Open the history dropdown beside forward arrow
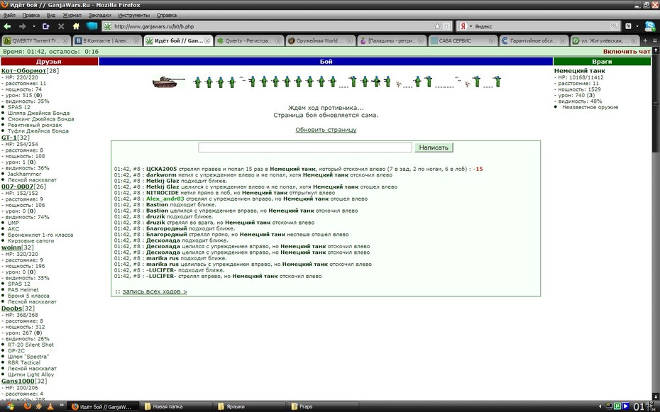 coord(33,26)
